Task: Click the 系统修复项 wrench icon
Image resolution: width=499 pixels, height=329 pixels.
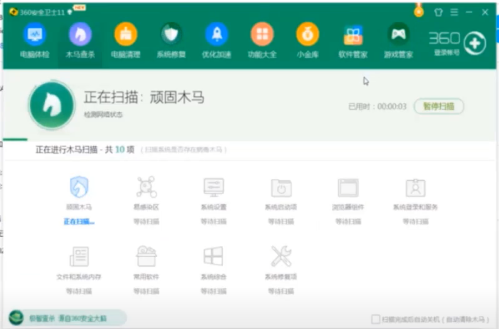Action: click(281, 256)
